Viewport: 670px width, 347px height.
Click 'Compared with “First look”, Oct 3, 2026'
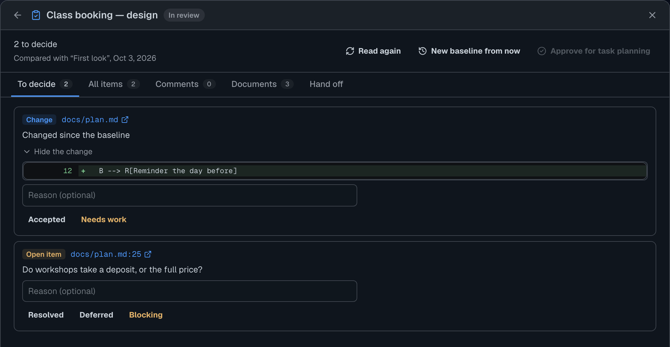[x=85, y=58]
